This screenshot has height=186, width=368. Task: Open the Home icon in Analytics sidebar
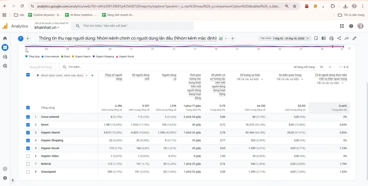(x=5, y=38)
